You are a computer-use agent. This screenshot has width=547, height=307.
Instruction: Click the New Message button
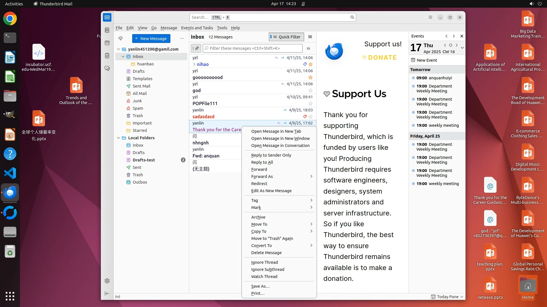click(x=151, y=38)
